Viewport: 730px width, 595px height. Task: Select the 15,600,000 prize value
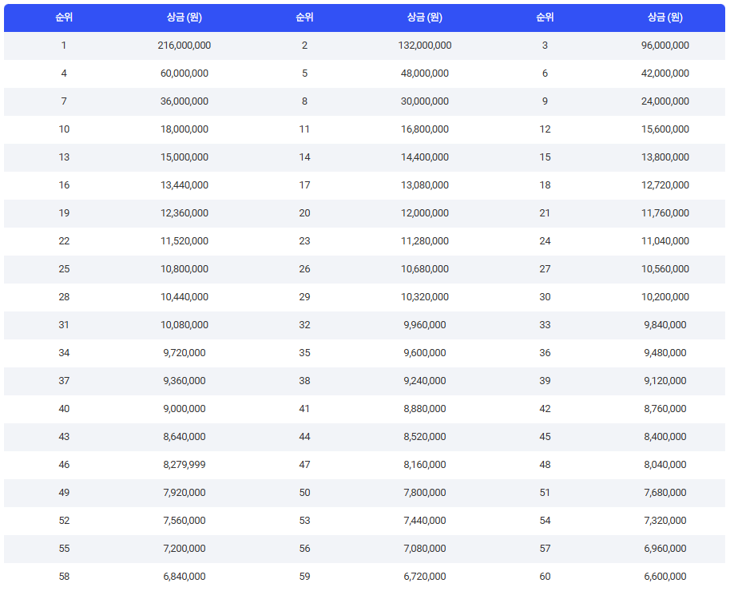(x=665, y=129)
